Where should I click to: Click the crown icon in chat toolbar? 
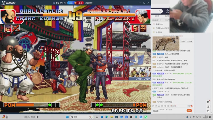159,106
